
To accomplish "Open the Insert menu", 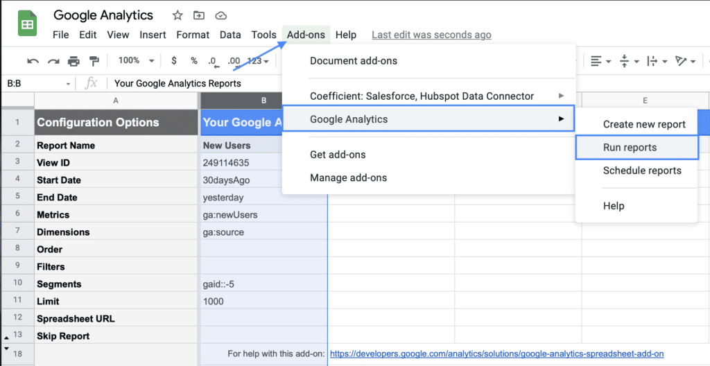I will click(x=153, y=35).
